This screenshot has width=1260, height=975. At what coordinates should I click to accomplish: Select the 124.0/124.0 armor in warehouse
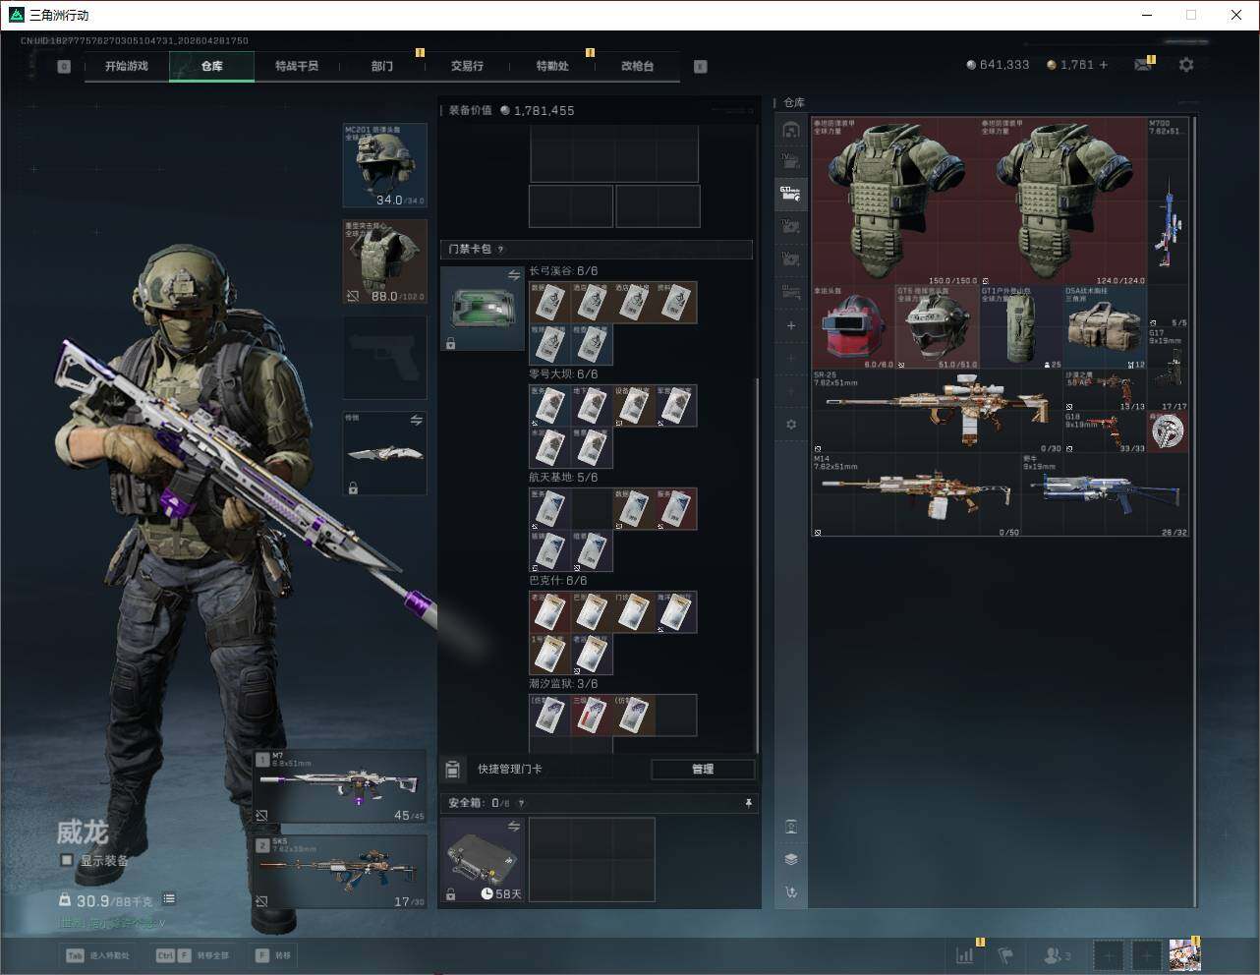pos(1063,201)
